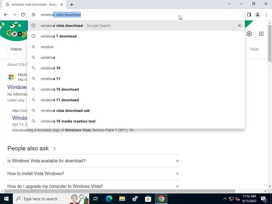Expand 'How to install Vista Windows?'
The height and width of the screenshot is (204, 272).
(x=94, y=174)
